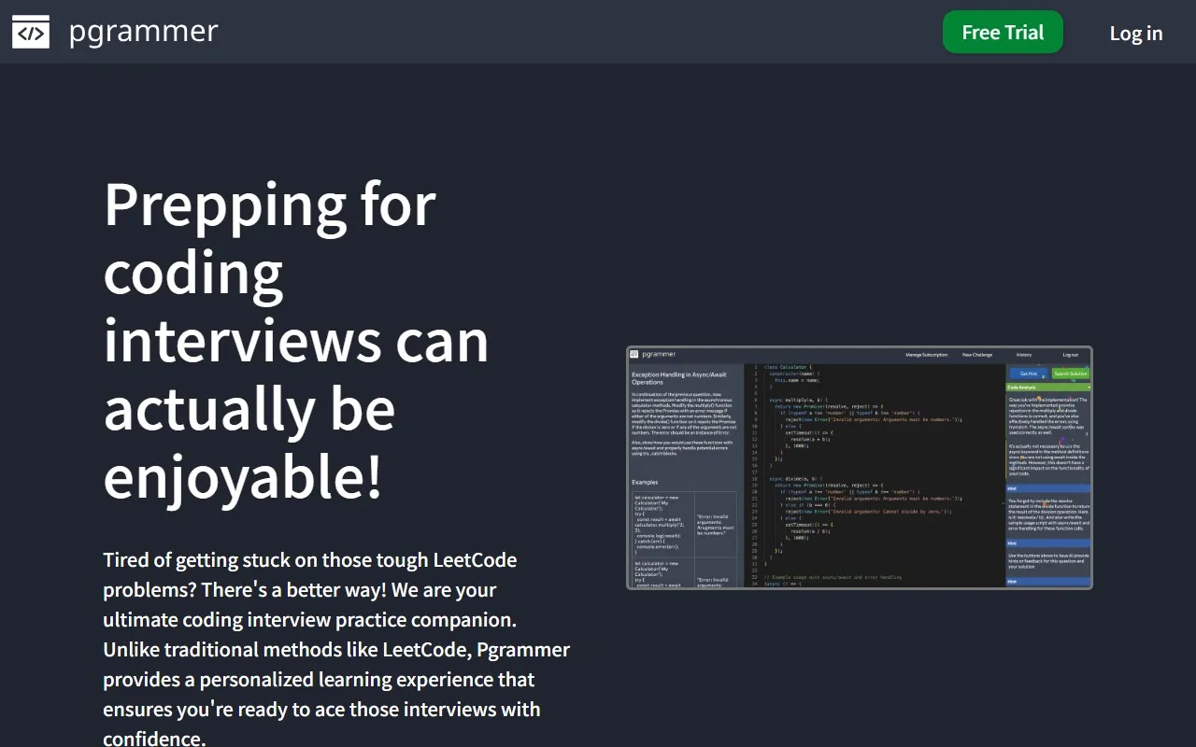This screenshot has width=1196, height=747.
Task: Click the large pgrammer brand name in header
Action: (143, 32)
